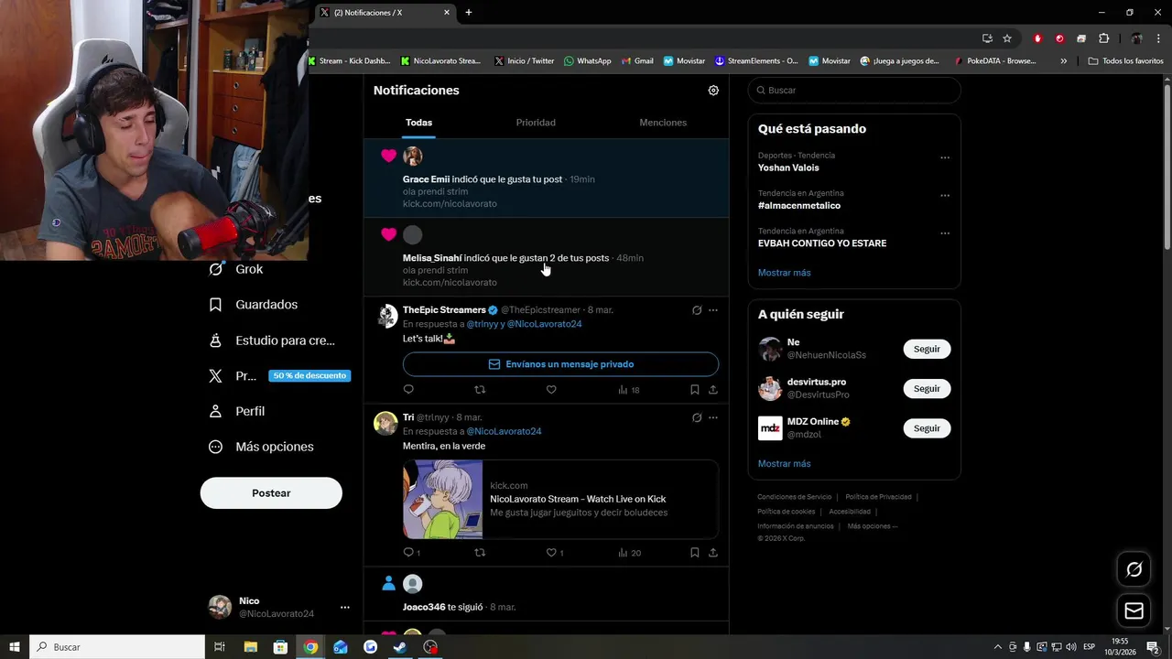This screenshot has height=659, width=1172.
Task: Switch to the Menciones tab
Action: click(663, 123)
